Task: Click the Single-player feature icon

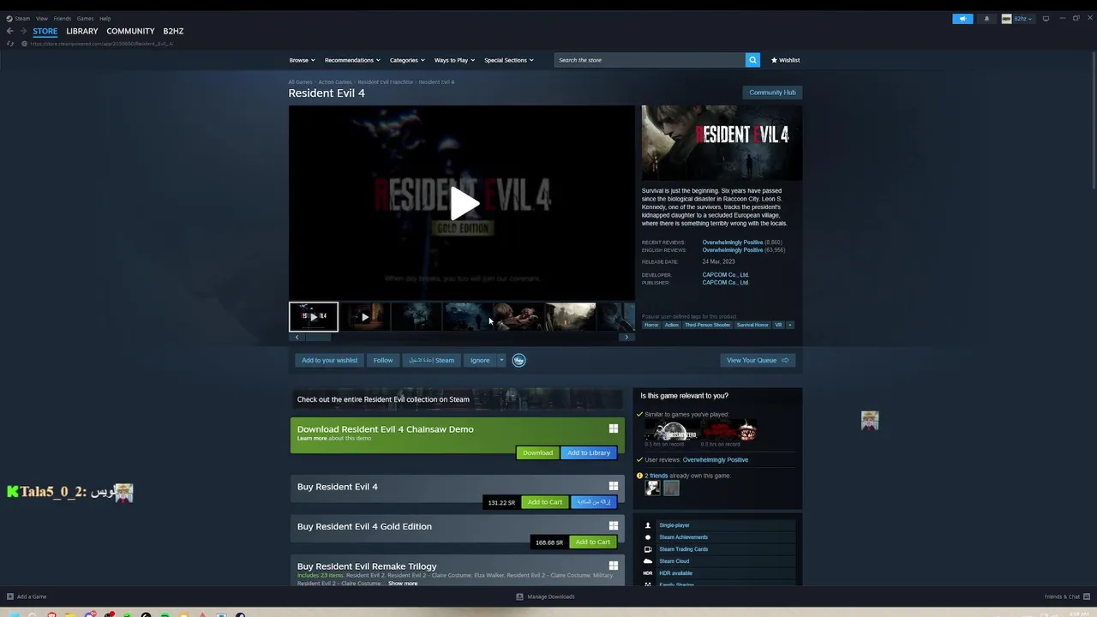Action: click(x=648, y=525)
